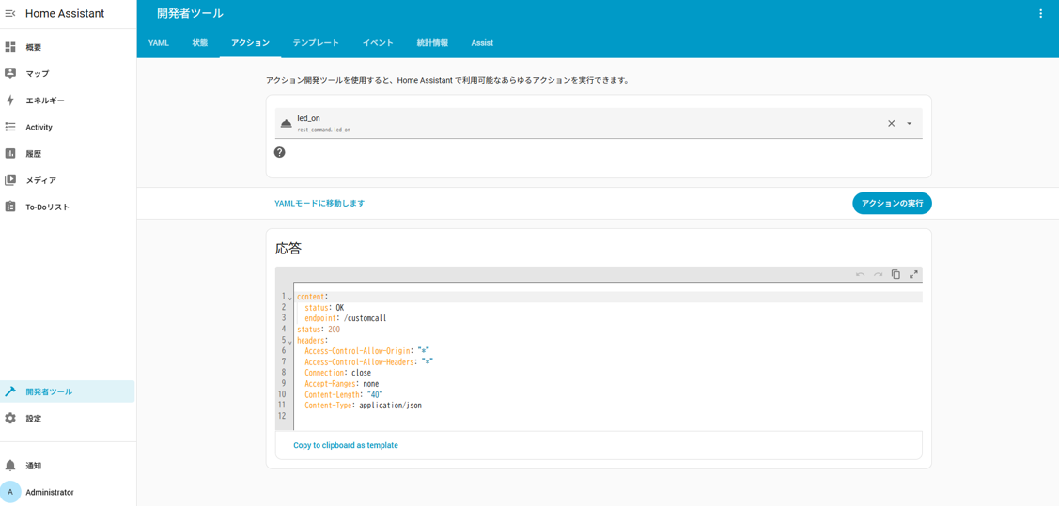
Task: Click the 通知 bell icon
Action: pos(10,466)
